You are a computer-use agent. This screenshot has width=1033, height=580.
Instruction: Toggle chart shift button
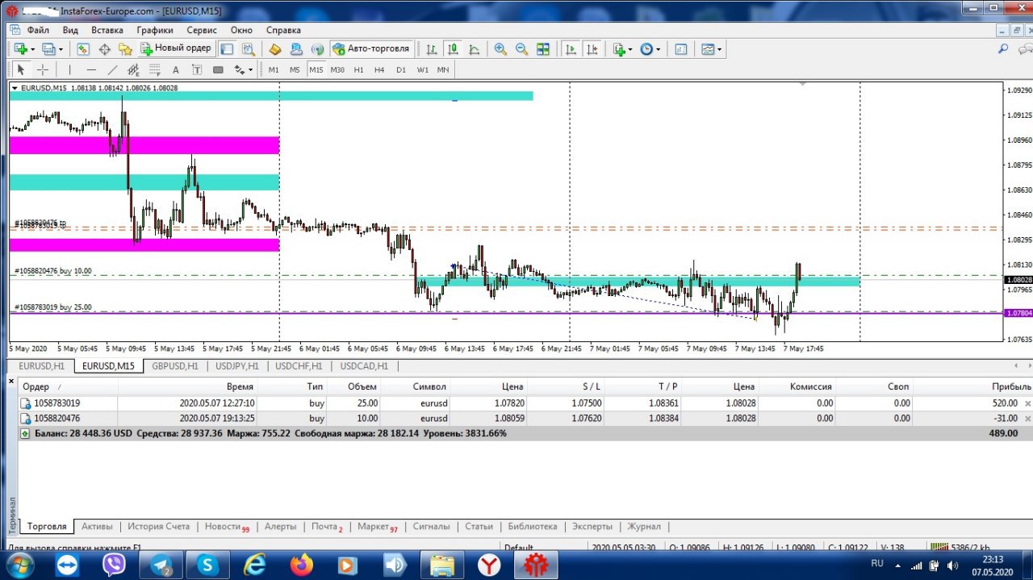(x=592, y=49)
